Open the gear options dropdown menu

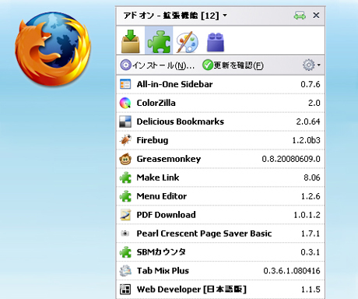[x=311, y=65]
